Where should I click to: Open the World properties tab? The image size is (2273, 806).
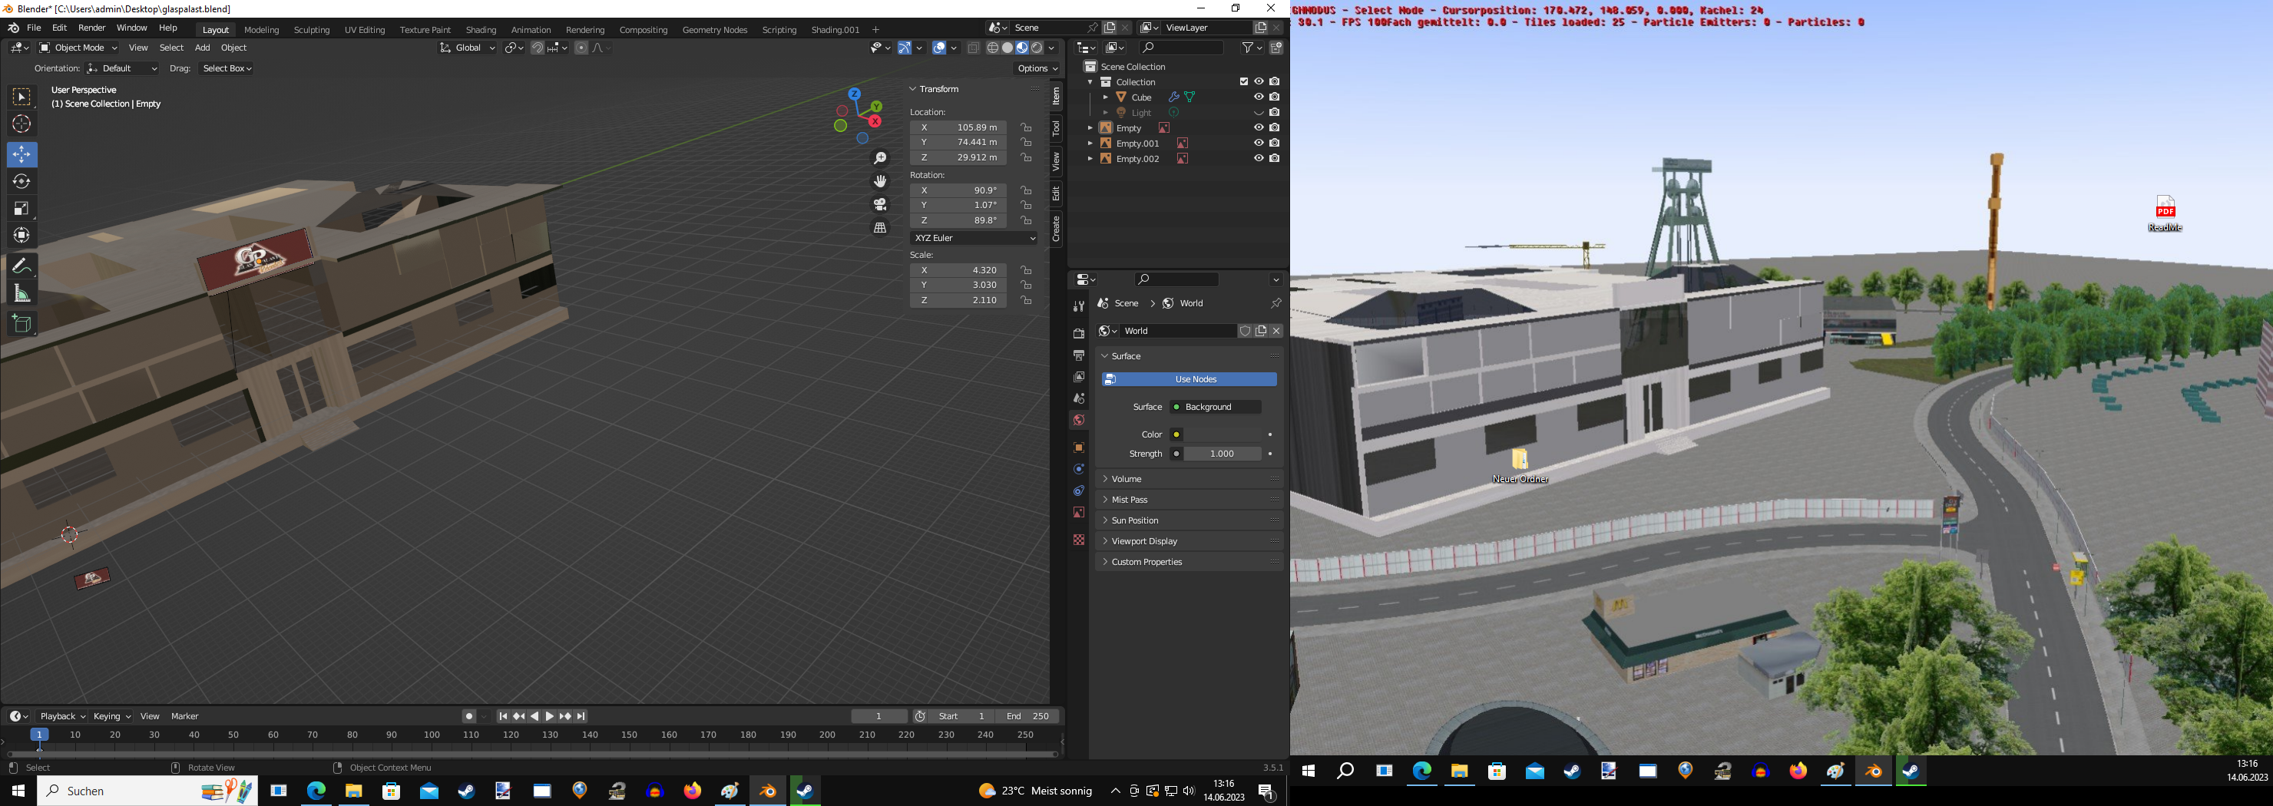1078,421
